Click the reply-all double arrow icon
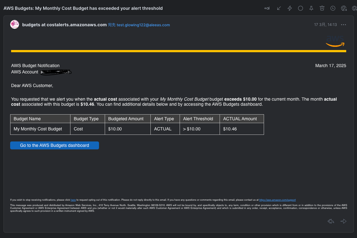The height and width of the screenshot is (238, 357). (x=331, y=221)
